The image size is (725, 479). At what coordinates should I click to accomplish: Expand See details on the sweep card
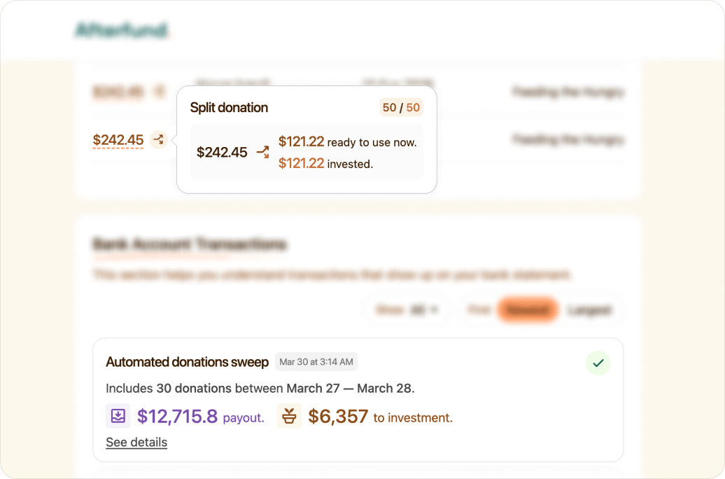pos(136,442)
